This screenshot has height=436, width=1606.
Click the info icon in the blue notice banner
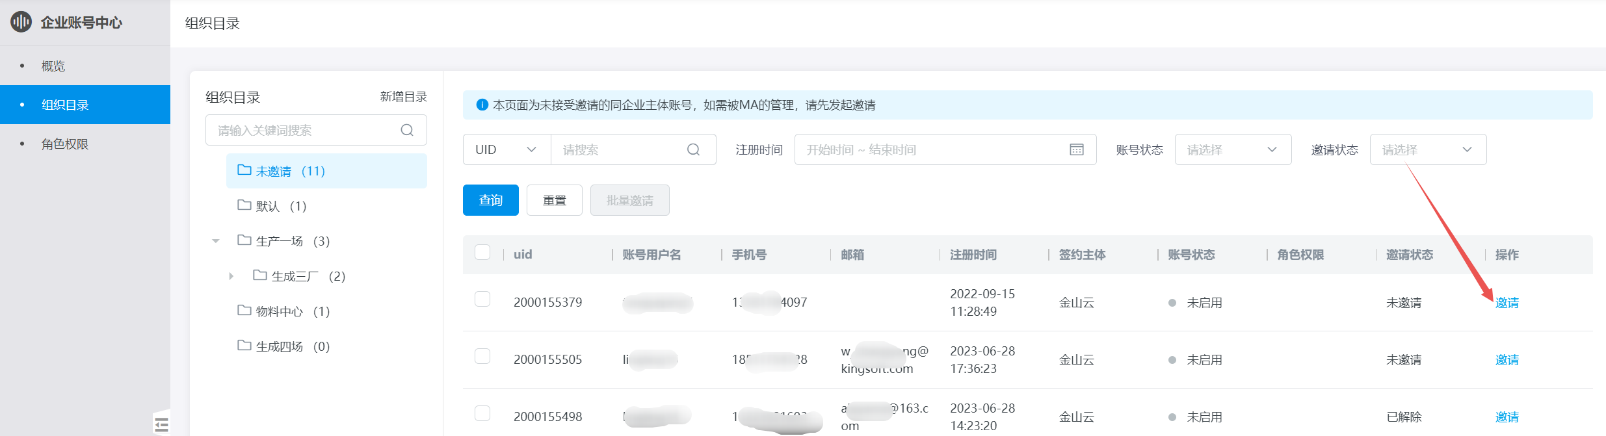point(482,105)
